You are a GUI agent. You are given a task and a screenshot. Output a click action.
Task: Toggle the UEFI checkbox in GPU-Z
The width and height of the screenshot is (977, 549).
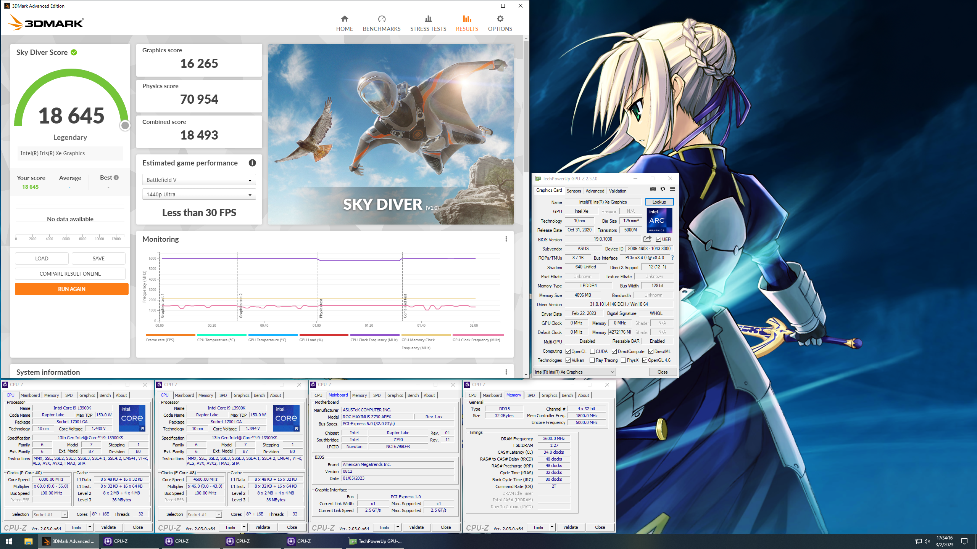pyautogui.click(x=658, y=239)
